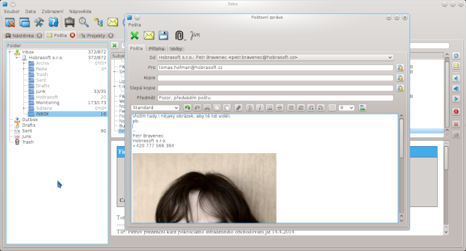This screenshot has width=466, height=251.
Task: Open address book next to Pro field
Action: [400, 67]
